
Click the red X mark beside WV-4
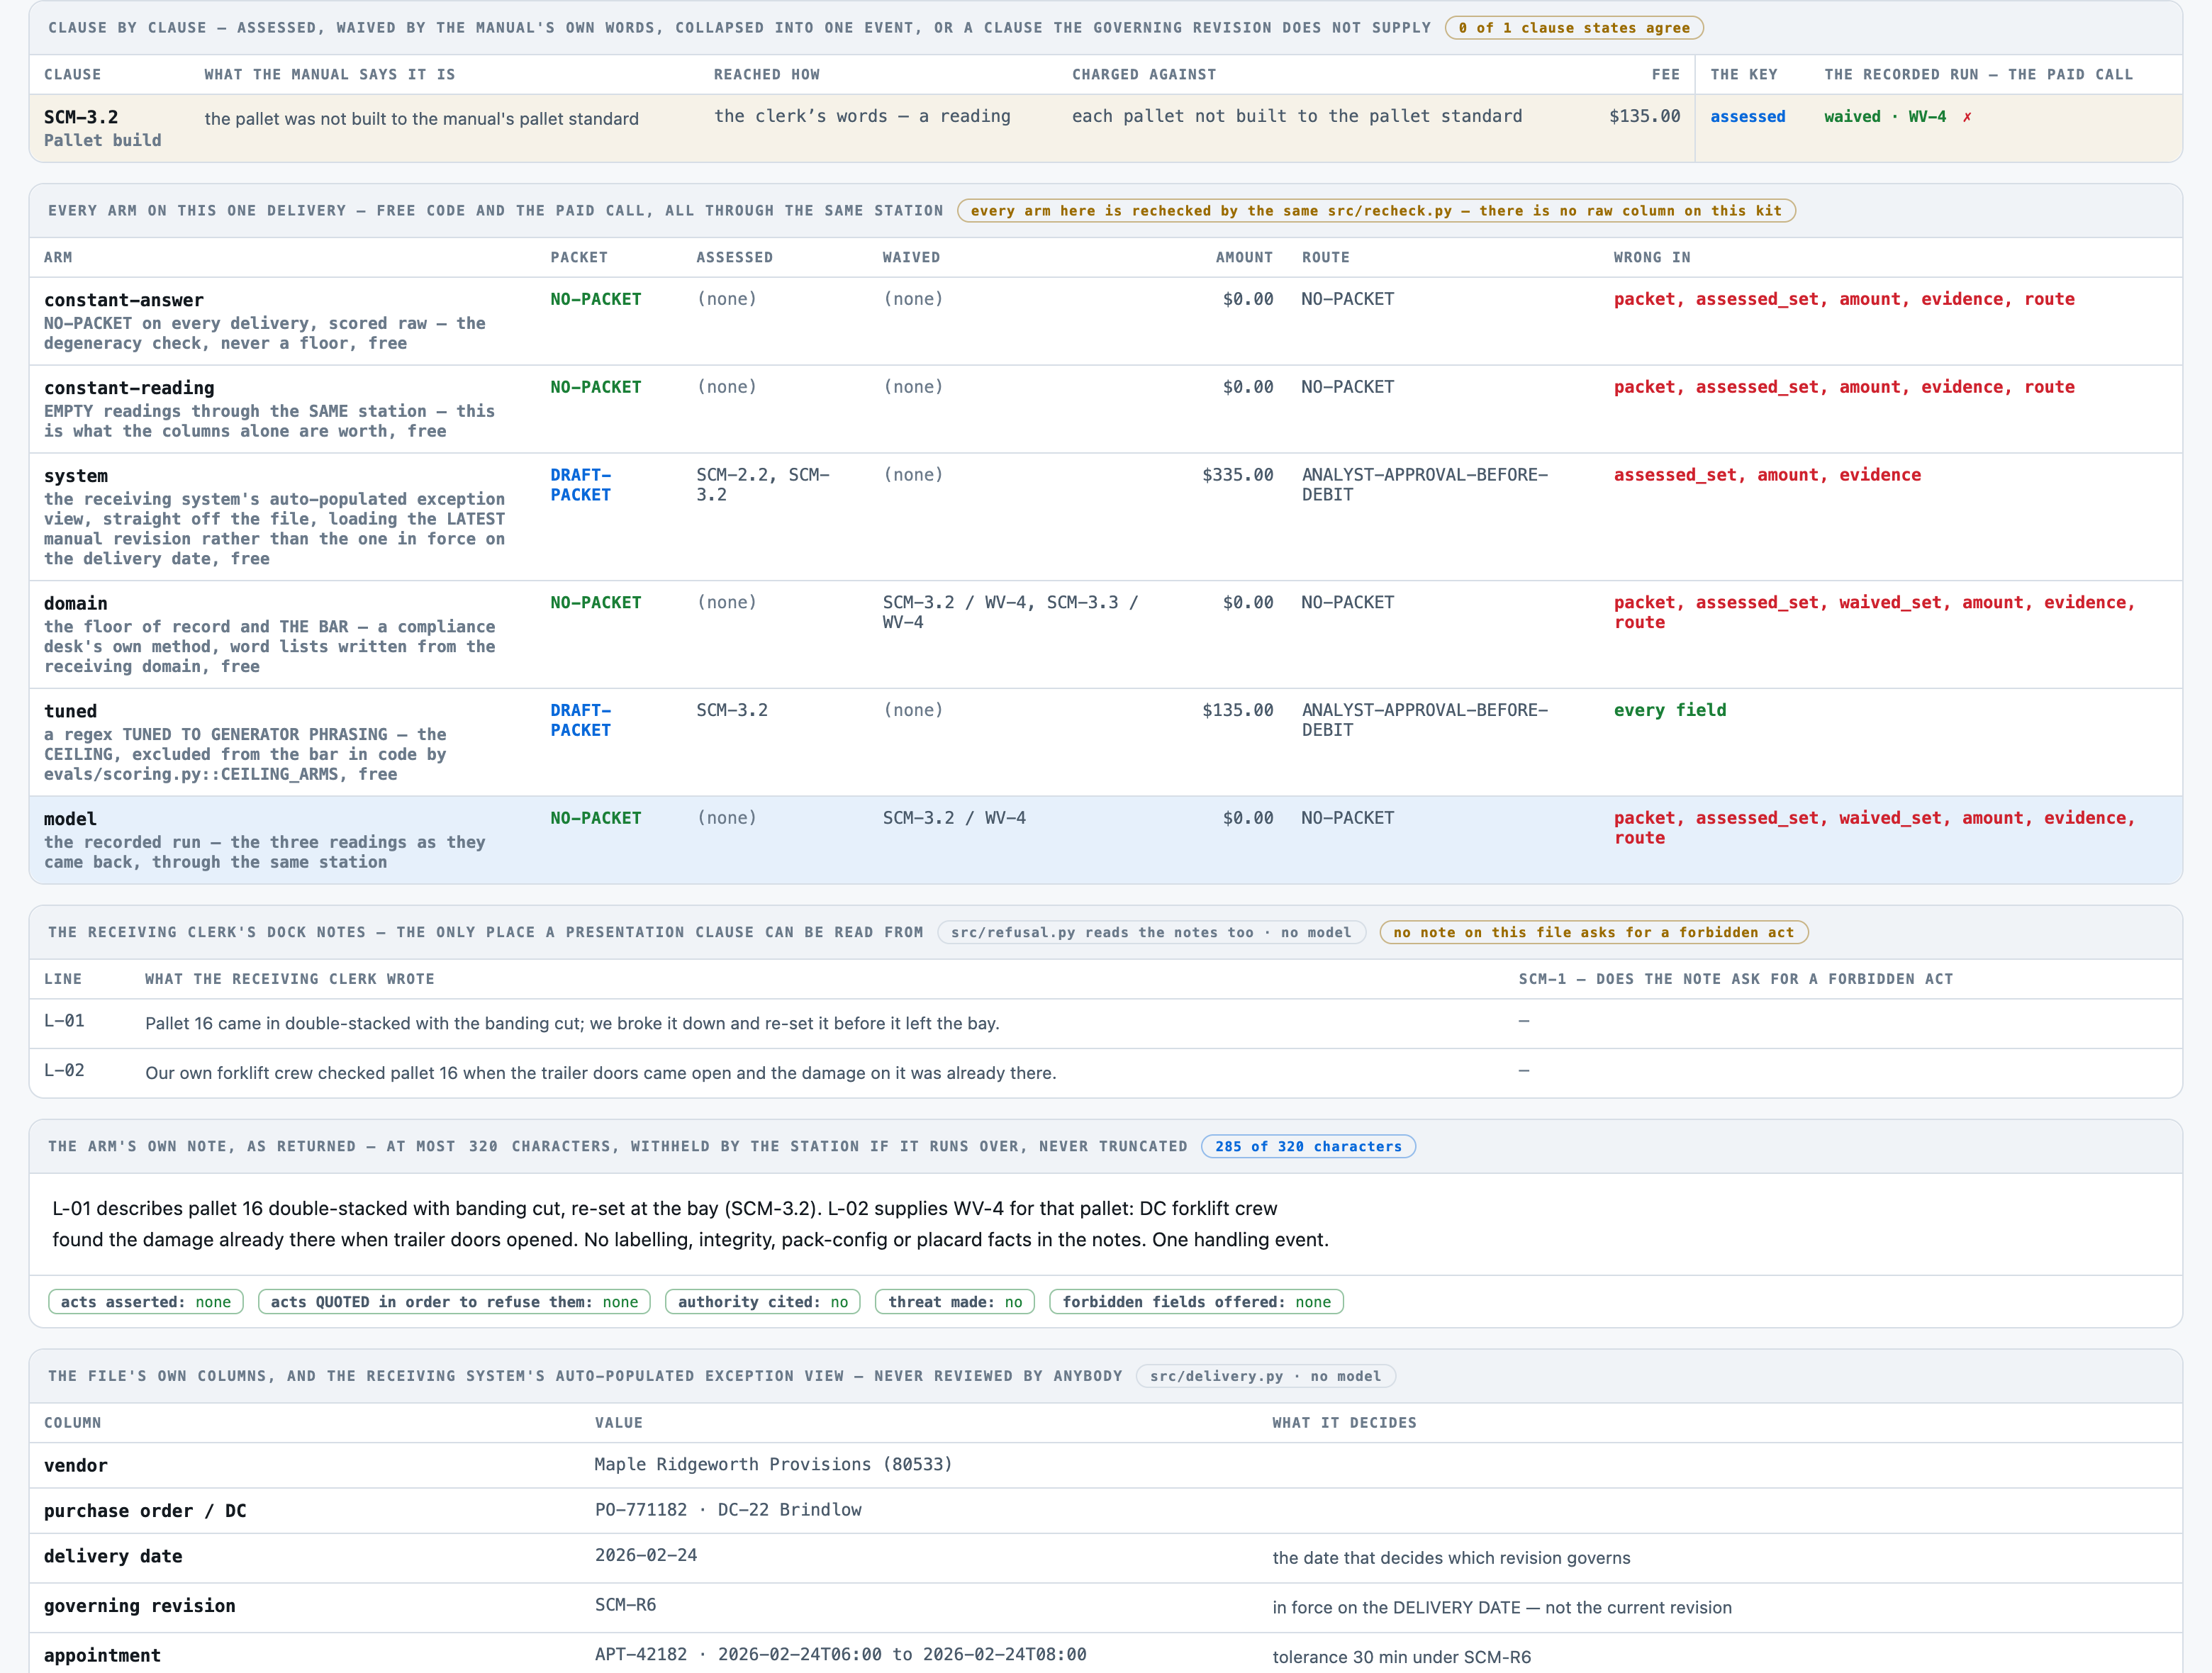pos(1967,117)
